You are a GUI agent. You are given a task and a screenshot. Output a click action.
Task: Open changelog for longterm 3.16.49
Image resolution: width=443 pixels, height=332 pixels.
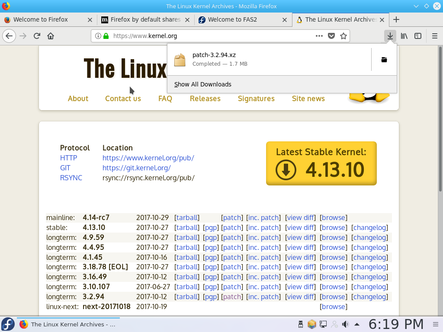[369, 277]
